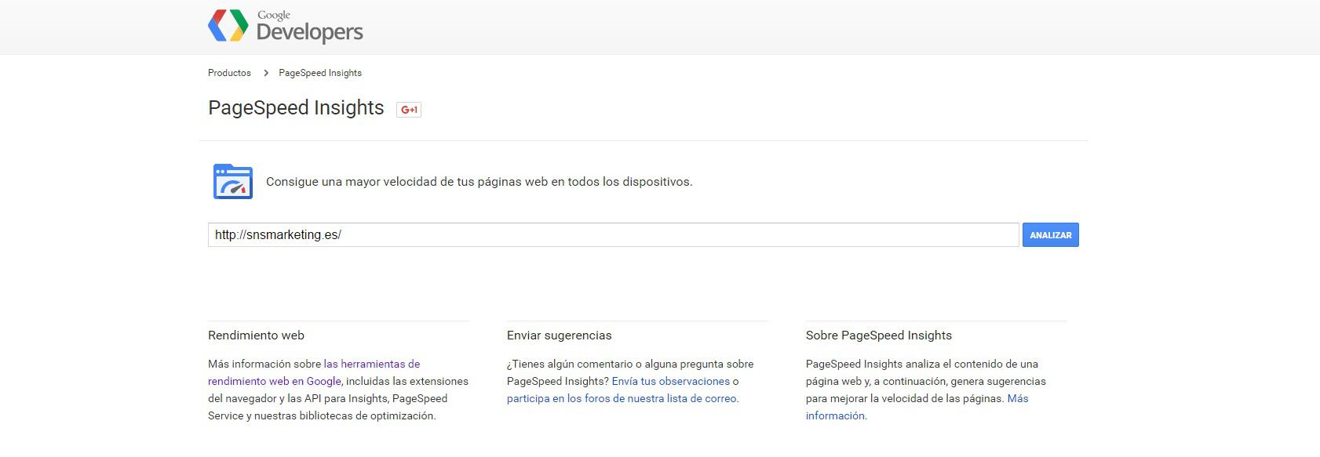Open the PageSpeed Insights breadcrumb link

coord(320,73)
